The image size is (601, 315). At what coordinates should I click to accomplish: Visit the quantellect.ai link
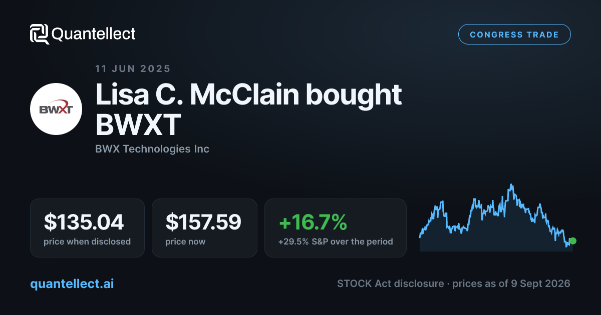(x=72, y=283)
